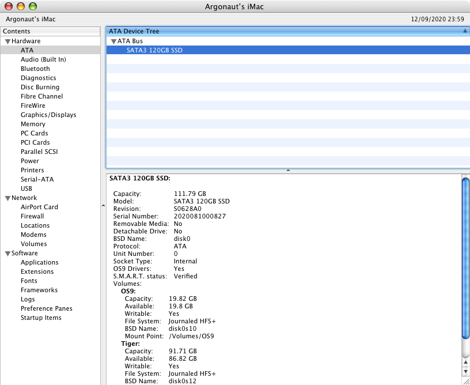Select Parallel SCSI in the sidebar
The width and height of the screenshot is (470, 385).
[39, 152]
